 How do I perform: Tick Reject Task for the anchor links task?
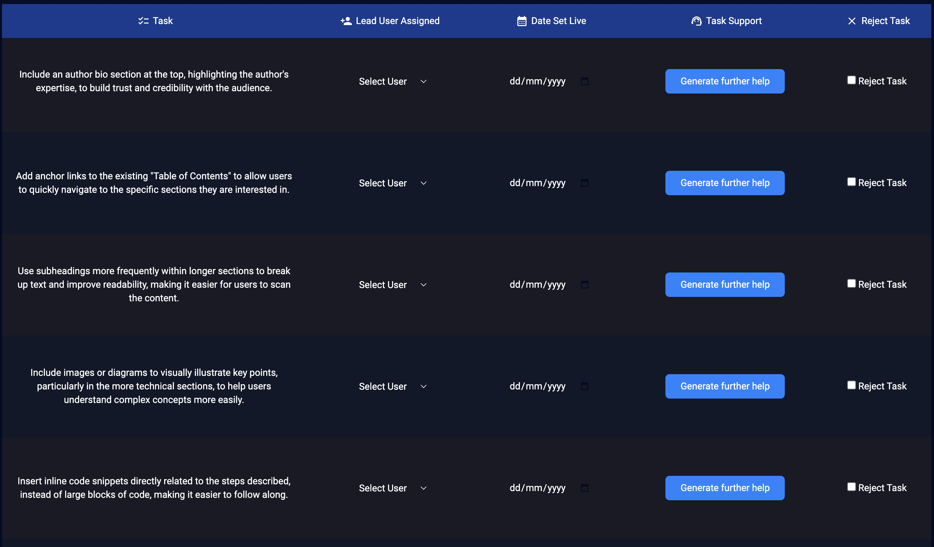tap(851, 182)
